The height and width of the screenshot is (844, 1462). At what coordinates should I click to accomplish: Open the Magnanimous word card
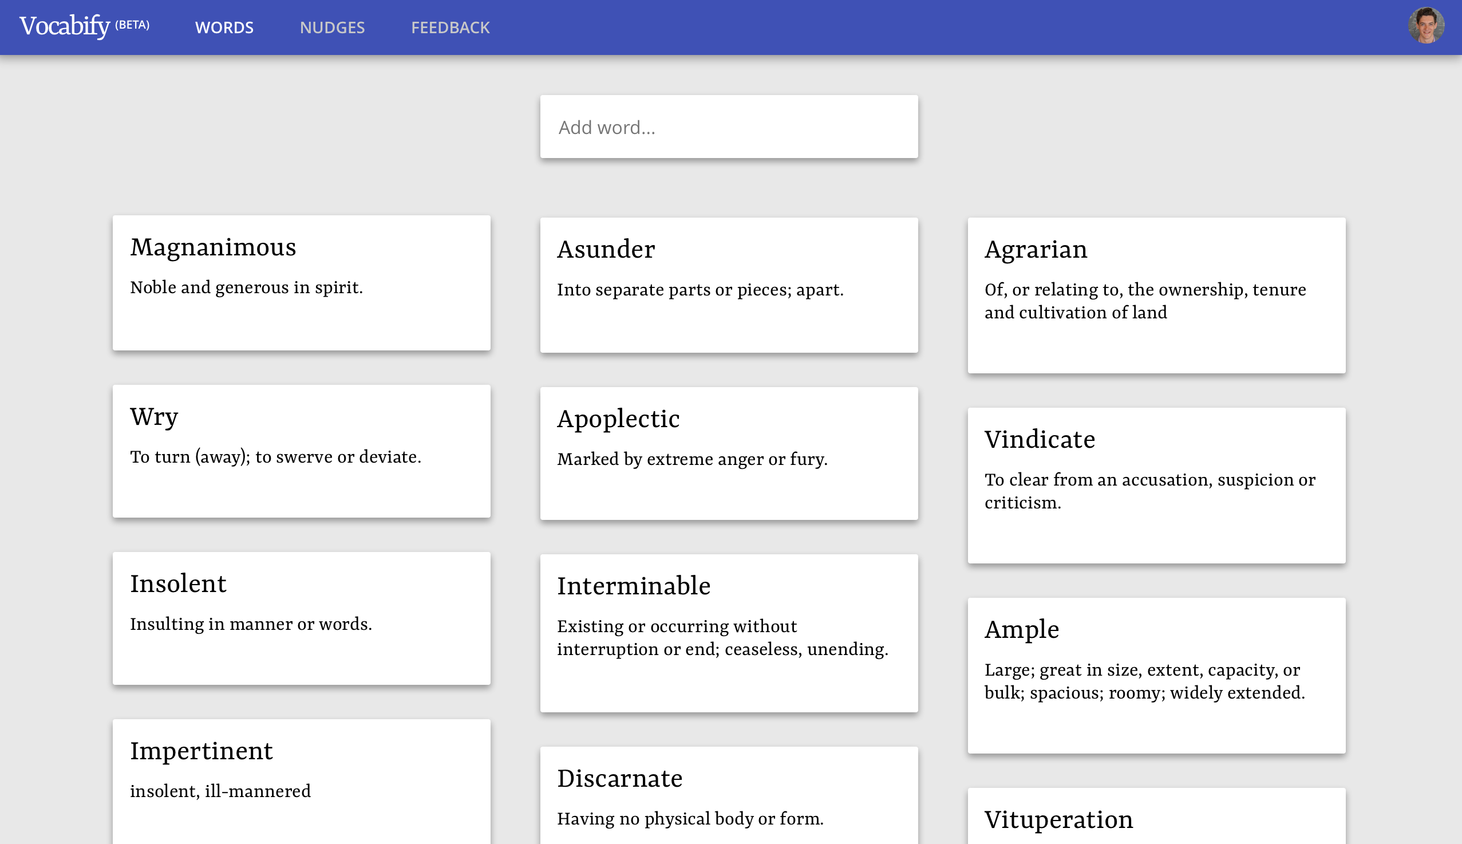tap(301, 282)
